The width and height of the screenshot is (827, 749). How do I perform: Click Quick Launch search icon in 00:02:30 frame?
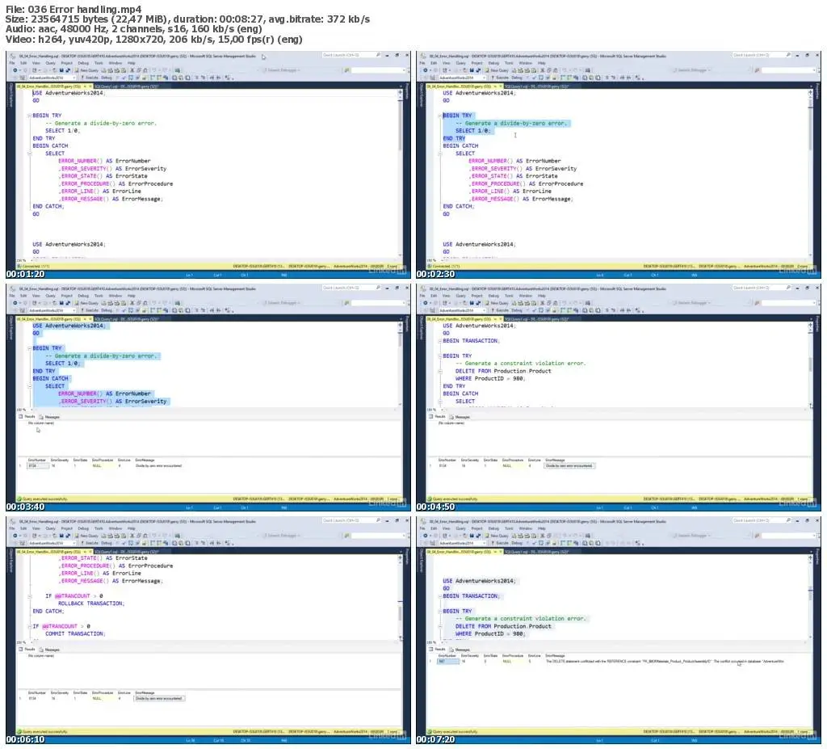point(788,55)
